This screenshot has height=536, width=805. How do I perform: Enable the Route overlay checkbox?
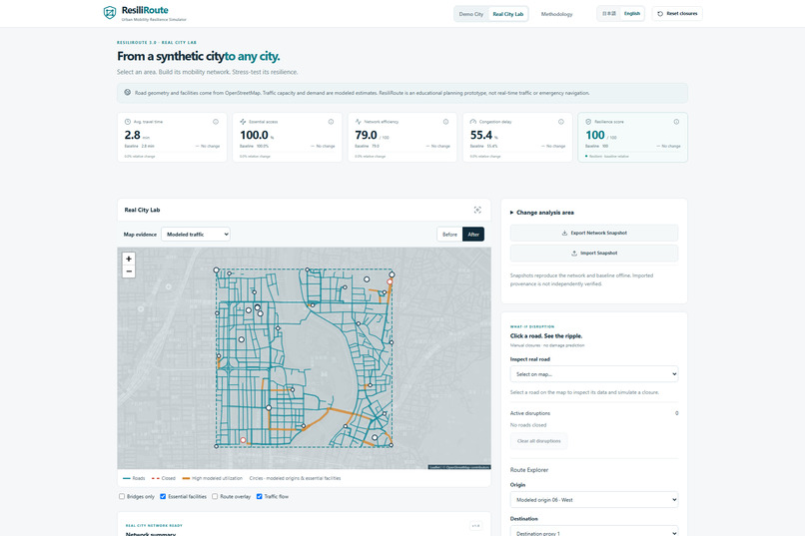tap(215, 496)
